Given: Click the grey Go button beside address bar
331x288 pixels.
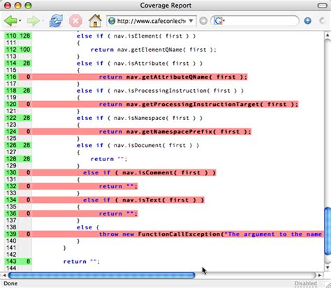Looking at the screenshot, I should click(x=203, y=21).
